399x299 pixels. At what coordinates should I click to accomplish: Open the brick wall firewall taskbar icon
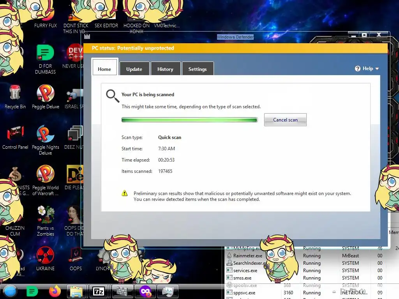pyautogui.click(x=123, y=291)
